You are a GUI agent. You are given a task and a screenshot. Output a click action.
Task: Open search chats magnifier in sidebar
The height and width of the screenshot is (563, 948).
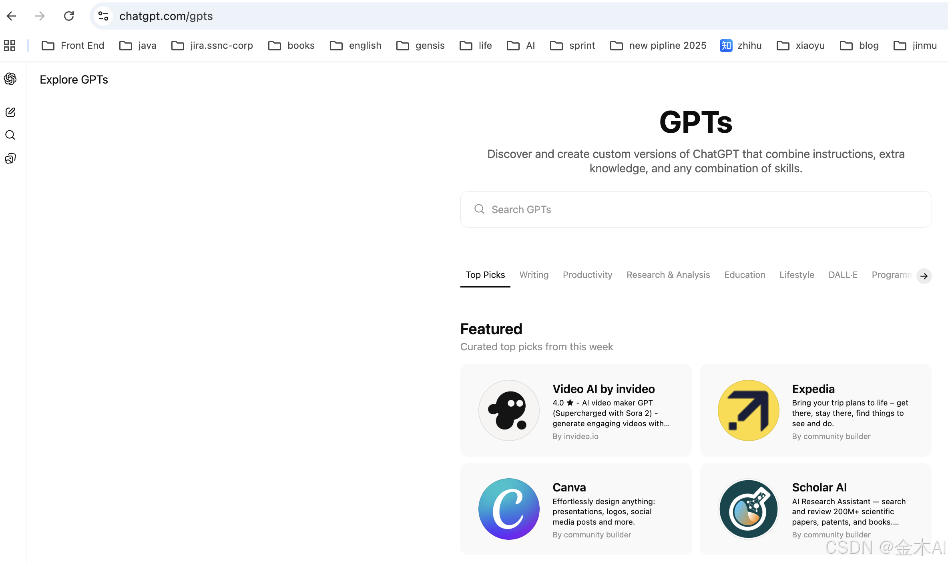(10, 135)
